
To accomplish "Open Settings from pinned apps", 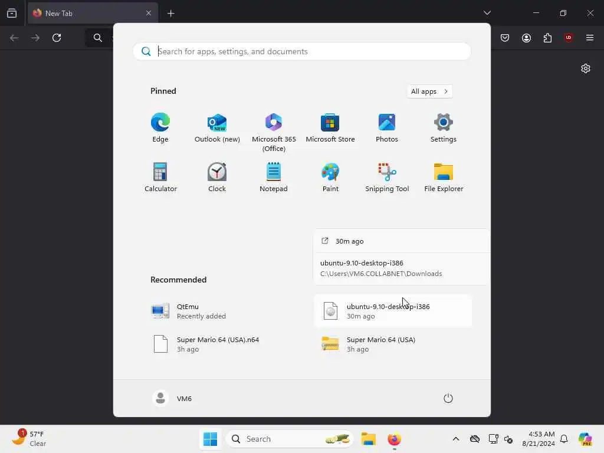I will tap(444, 128).
